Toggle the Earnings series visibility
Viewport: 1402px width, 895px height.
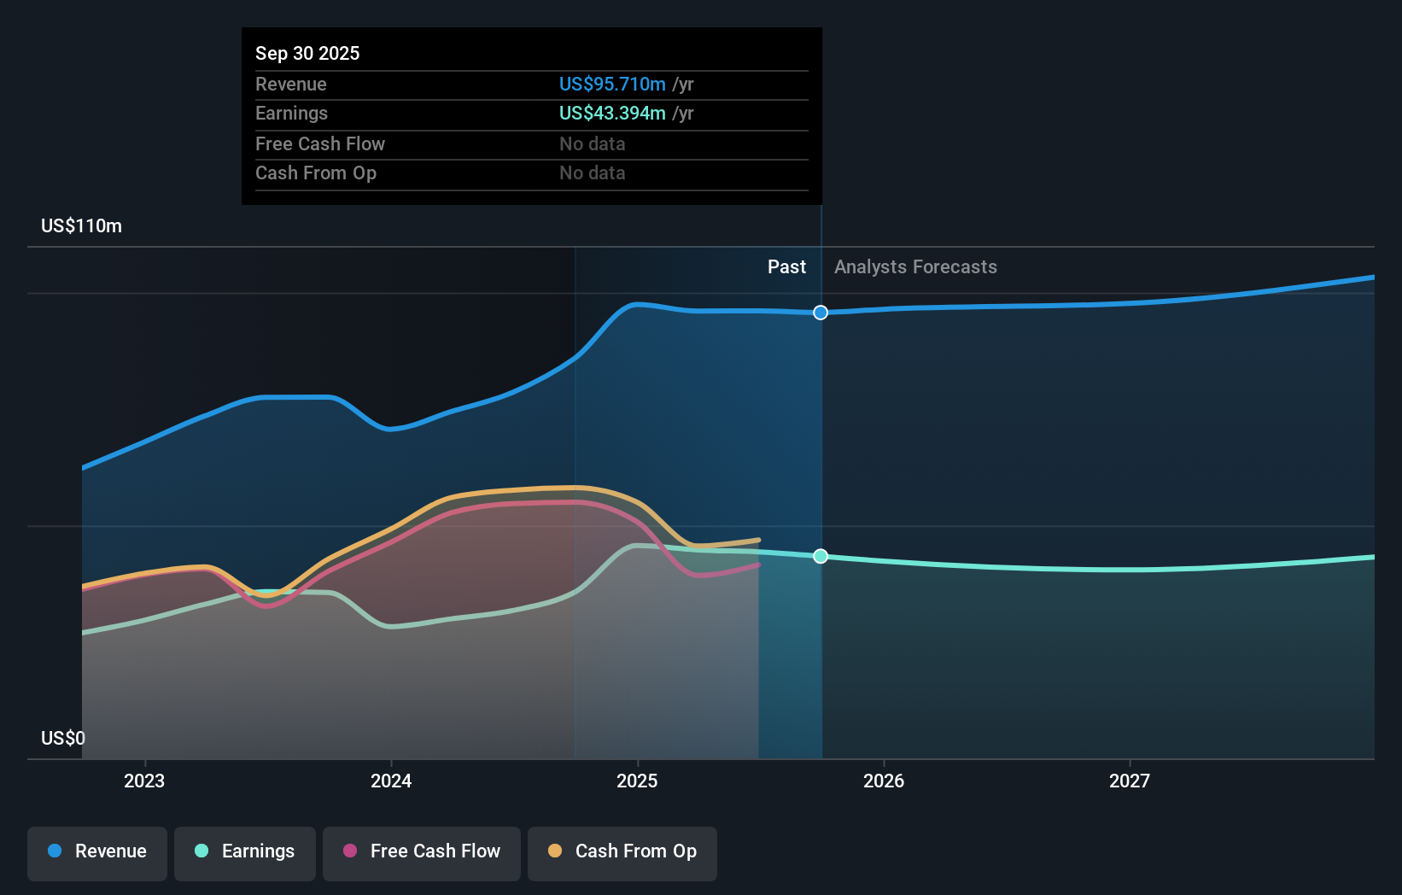pyautogui.click(x=244, y=851)
